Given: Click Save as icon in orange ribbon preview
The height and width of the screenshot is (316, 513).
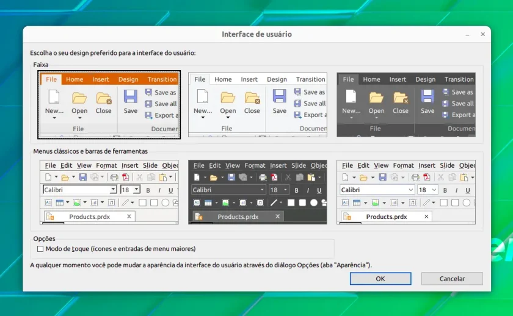Looking at the screenshot, I should (148, 92).
